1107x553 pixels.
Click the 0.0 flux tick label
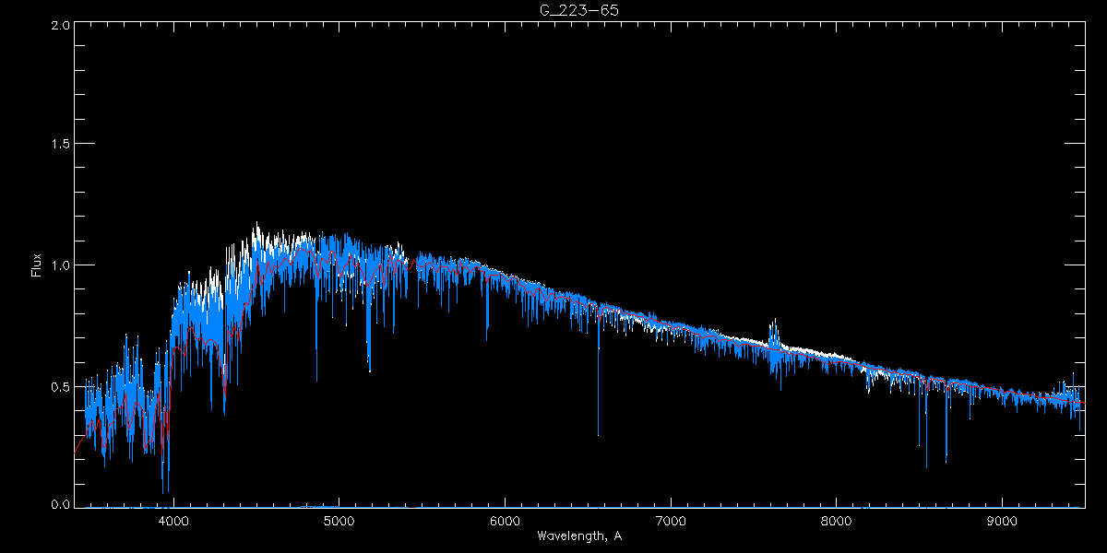[x=60, y=505]
